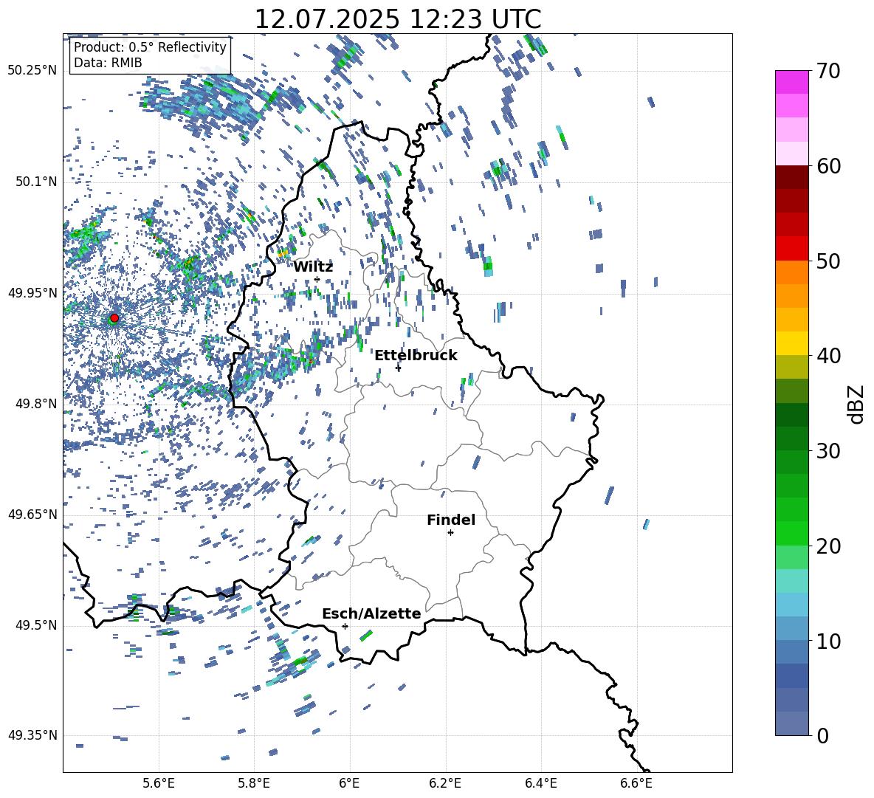Click the 5.8°E longitude label

(x=254, y=784)
